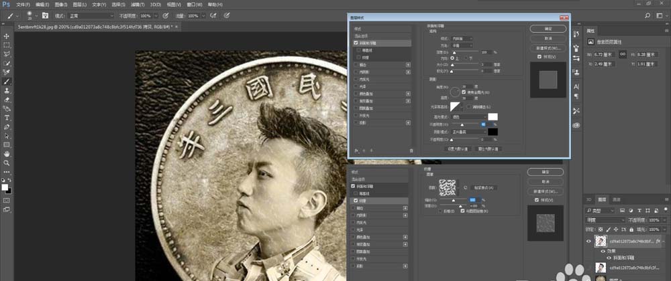Select the Zoom magnifier tool
Viewport: 671px width, 281px height.
tap(7, 163)
